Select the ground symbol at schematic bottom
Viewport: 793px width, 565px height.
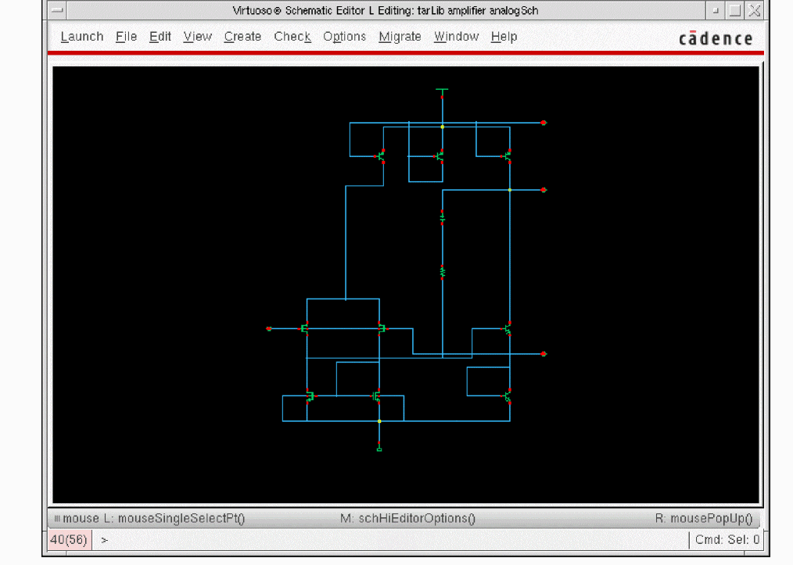(379, 449)
